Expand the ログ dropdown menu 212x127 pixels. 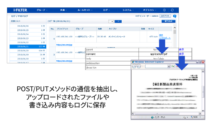(107, 10)
